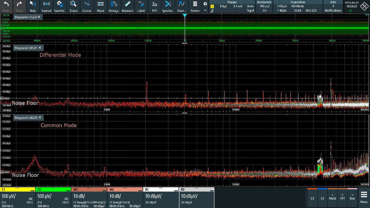This screenshot has width=370, height=208.
Task: Open the M2 math channel box
Action: 125,198
